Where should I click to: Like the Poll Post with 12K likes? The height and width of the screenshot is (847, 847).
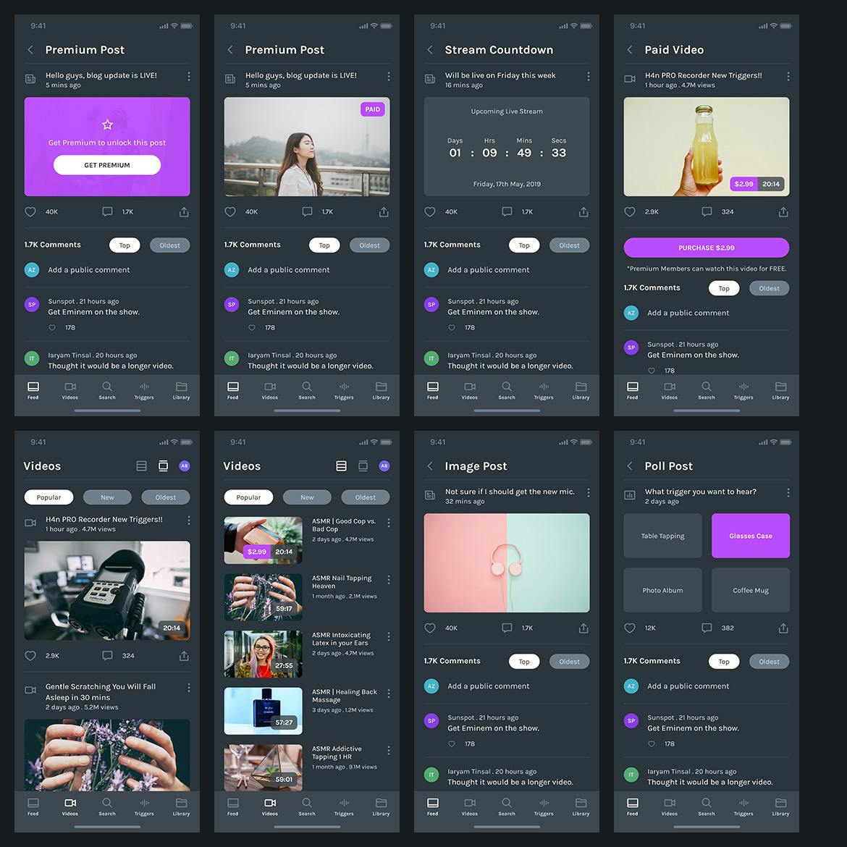[630, 628]
